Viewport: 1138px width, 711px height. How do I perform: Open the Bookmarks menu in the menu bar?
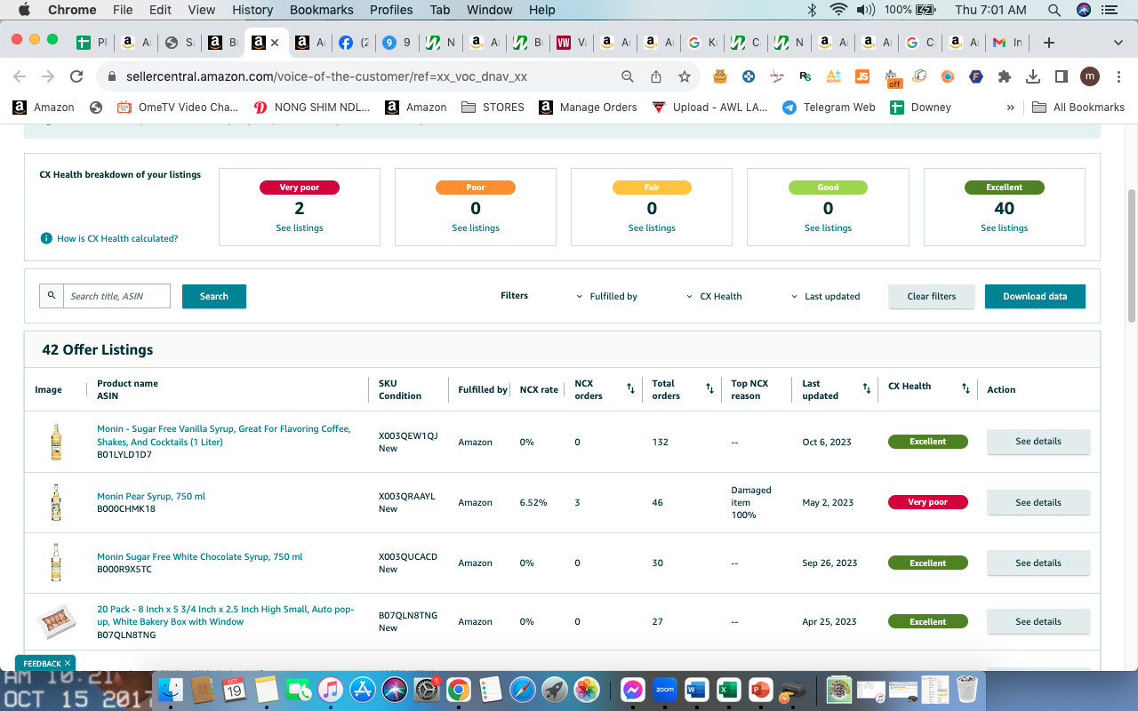pos(322,10)
